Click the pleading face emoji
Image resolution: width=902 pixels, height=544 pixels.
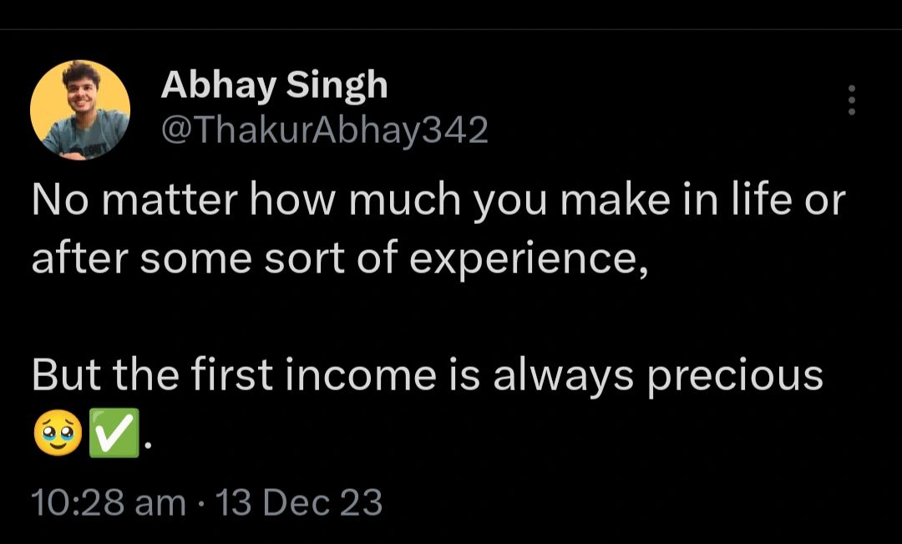click(x=57, y=435)
